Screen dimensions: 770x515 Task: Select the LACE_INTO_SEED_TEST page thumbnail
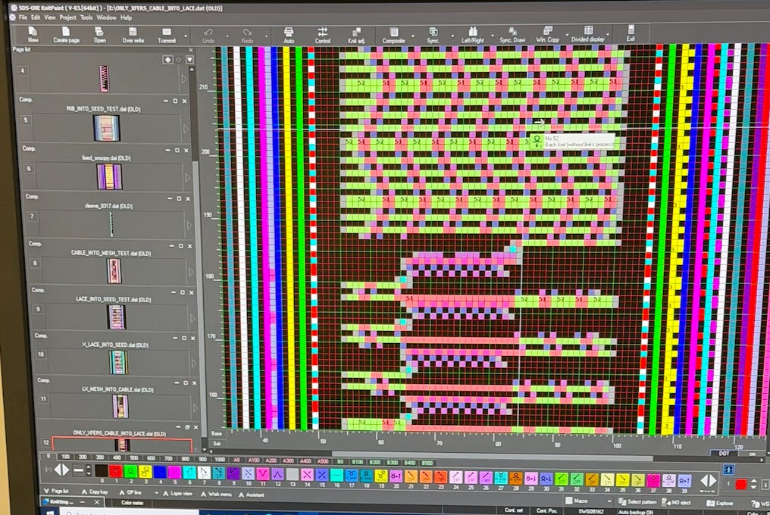(x=117, y=317)
